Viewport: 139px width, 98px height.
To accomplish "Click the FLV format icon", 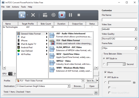I will (x=52, y=42).
